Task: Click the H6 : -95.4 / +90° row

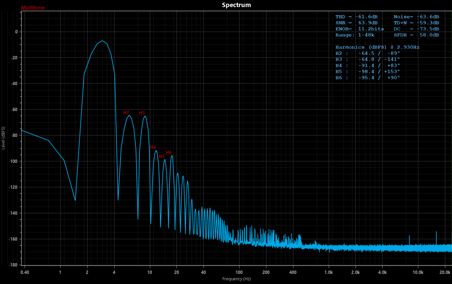Action: pos(367,77)
